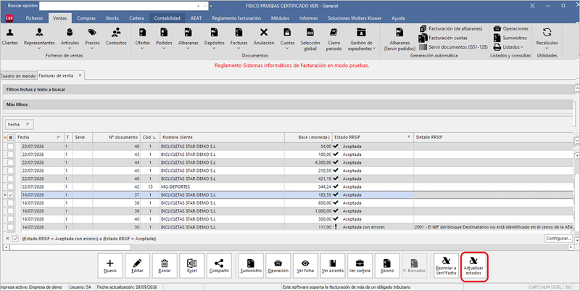This screenshot has width=580, height=291.
Task: Open the Depósitos documents icon
Action: tap(214, 38)
